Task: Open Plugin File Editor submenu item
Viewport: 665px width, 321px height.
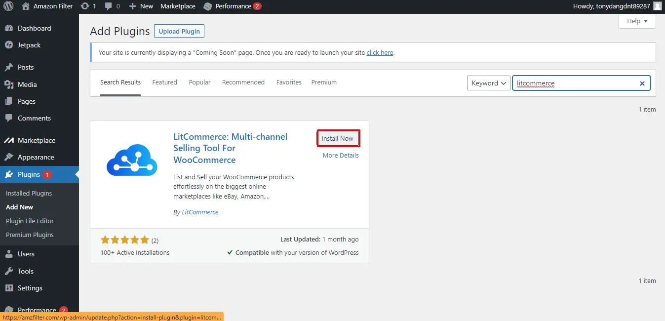Action: tap(30, 221)
